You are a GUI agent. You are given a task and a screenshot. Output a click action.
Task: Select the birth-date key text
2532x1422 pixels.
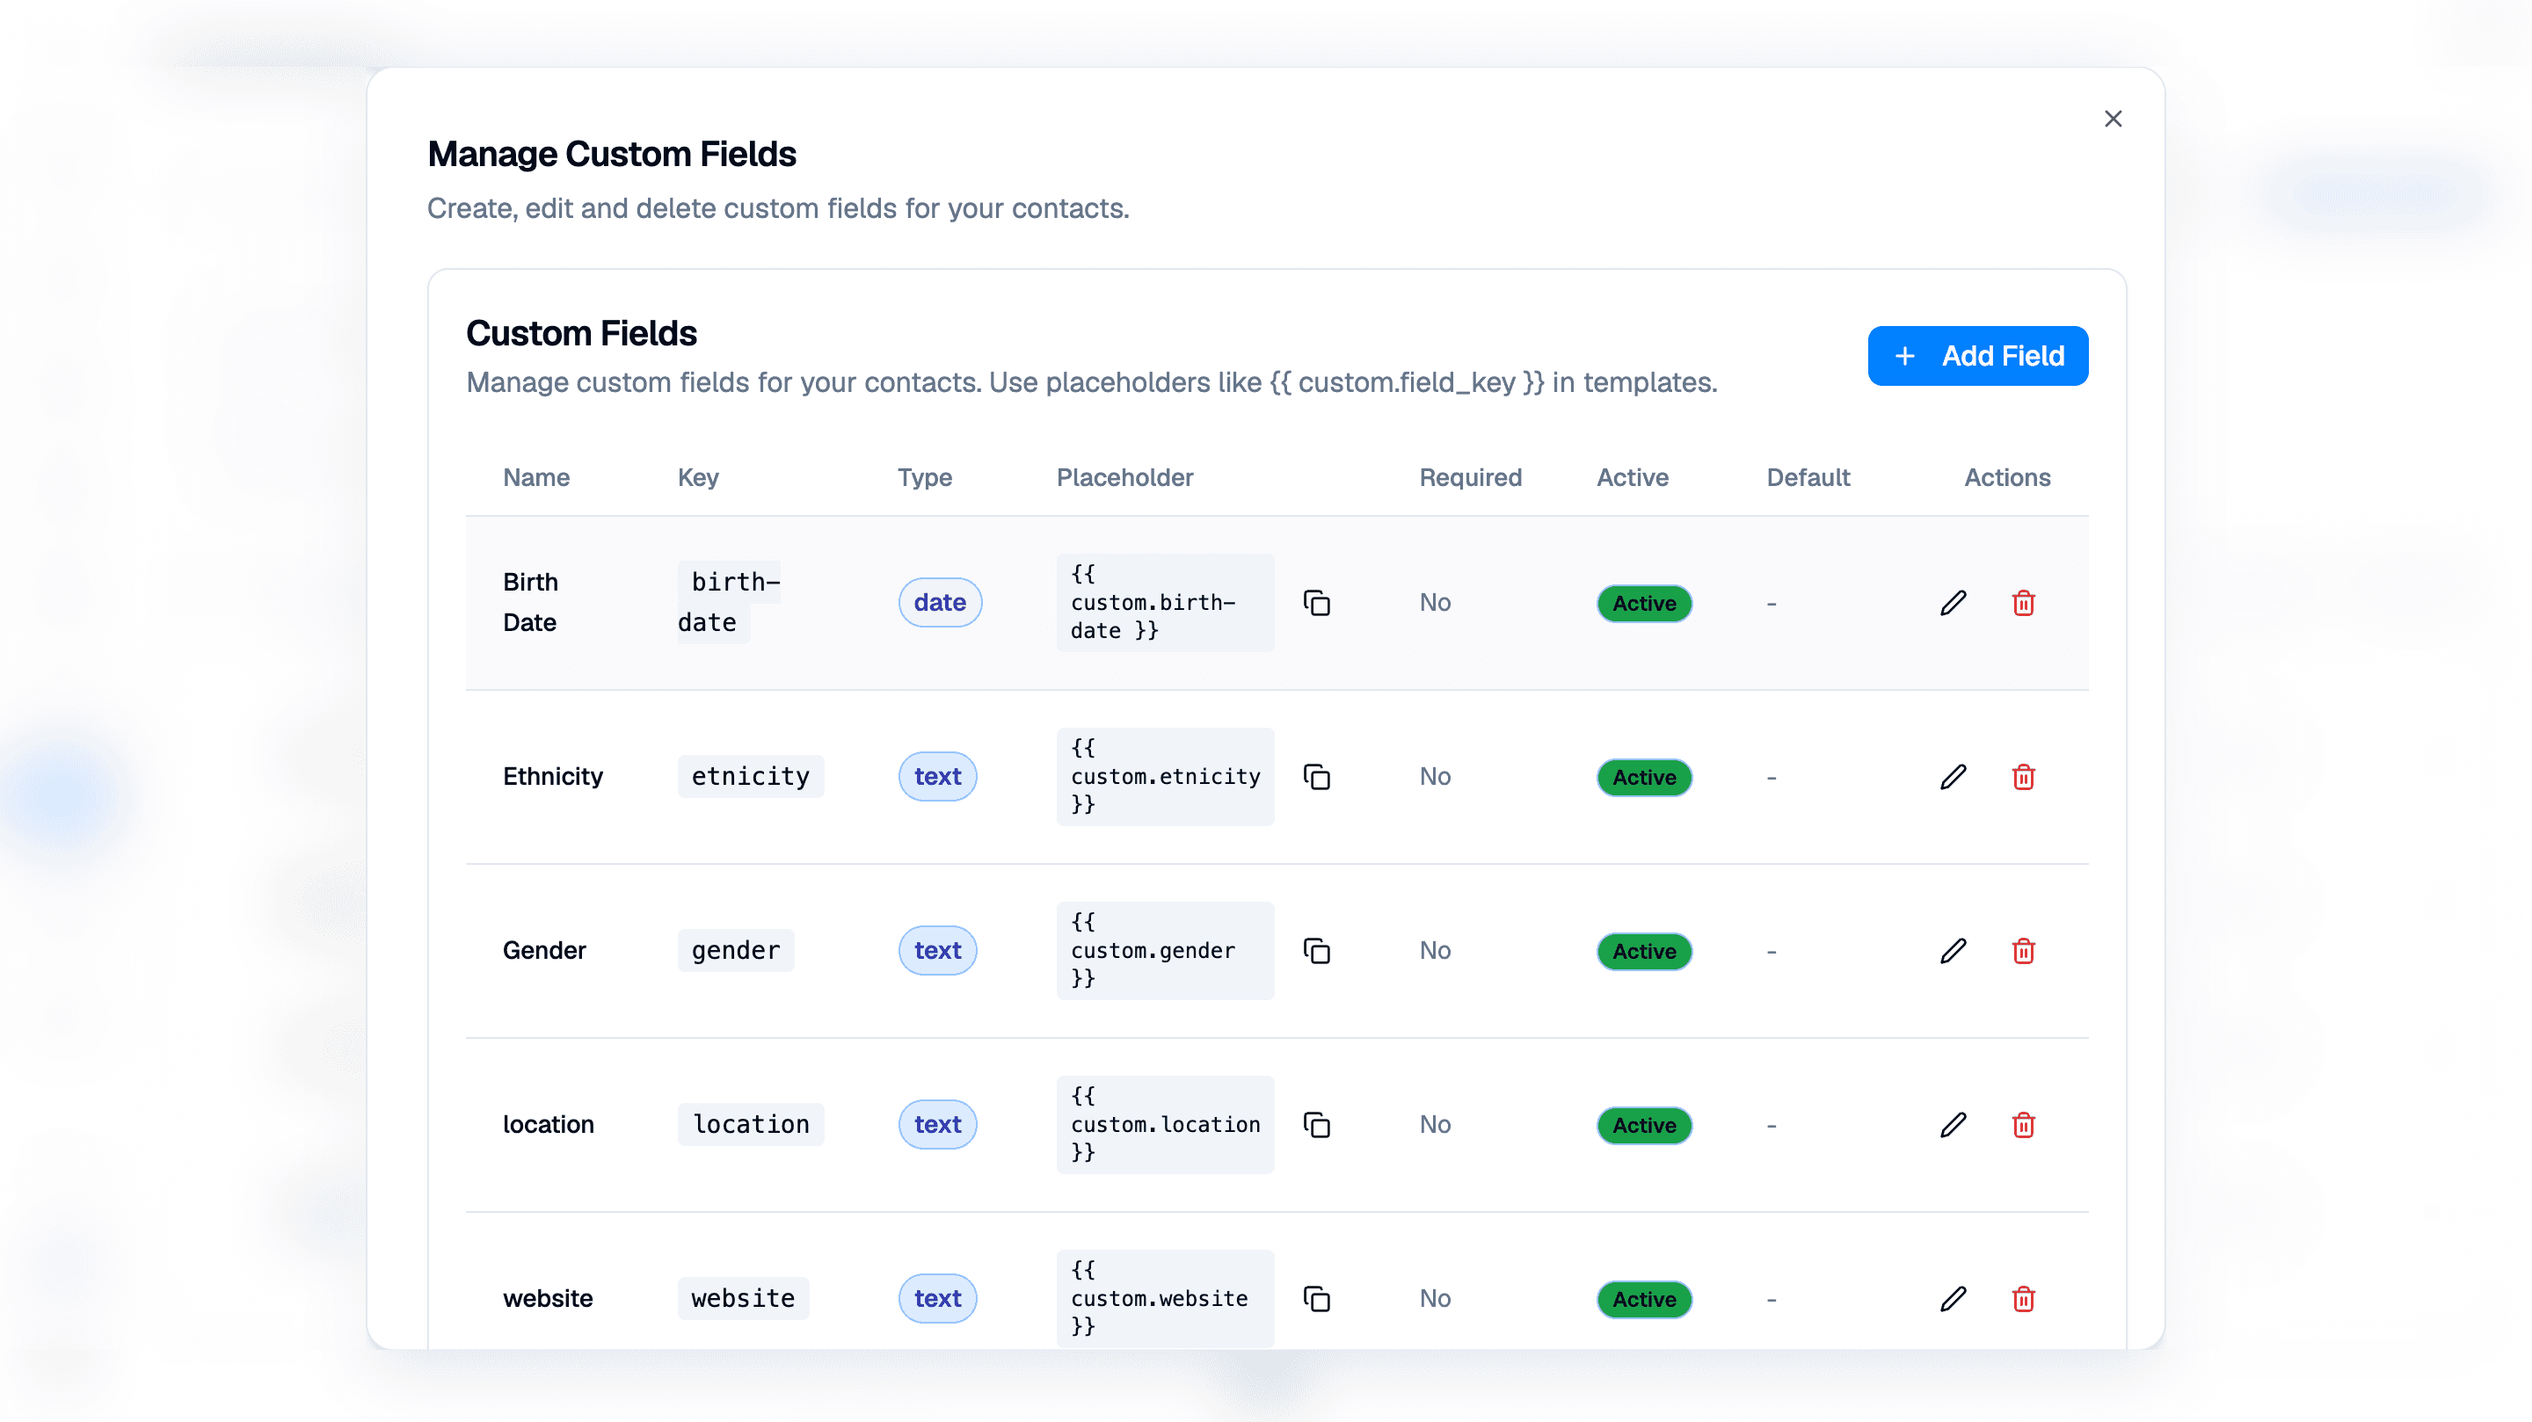pyautogui.click(x=728, y=602)
